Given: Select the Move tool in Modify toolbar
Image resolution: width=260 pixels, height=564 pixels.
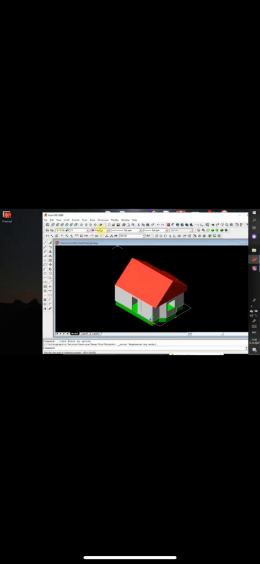Looking at the screenshot, I should [x=50, y=265].
